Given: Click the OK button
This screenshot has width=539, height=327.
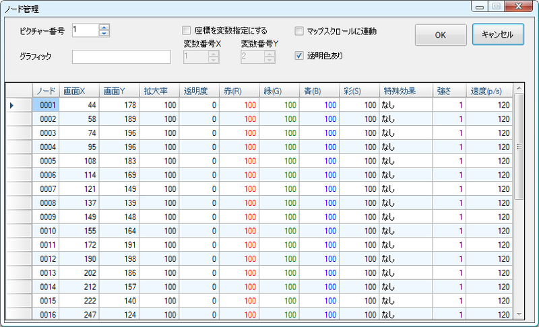Looking at the screenshot, I should point(441,36).
